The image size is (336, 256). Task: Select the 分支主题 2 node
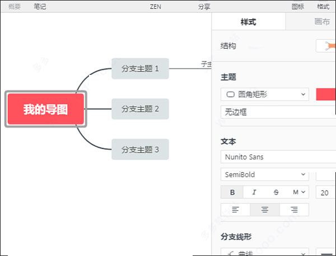pos(140,109)
